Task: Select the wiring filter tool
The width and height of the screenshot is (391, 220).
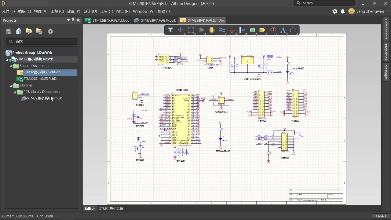Action: pos(170,30)
